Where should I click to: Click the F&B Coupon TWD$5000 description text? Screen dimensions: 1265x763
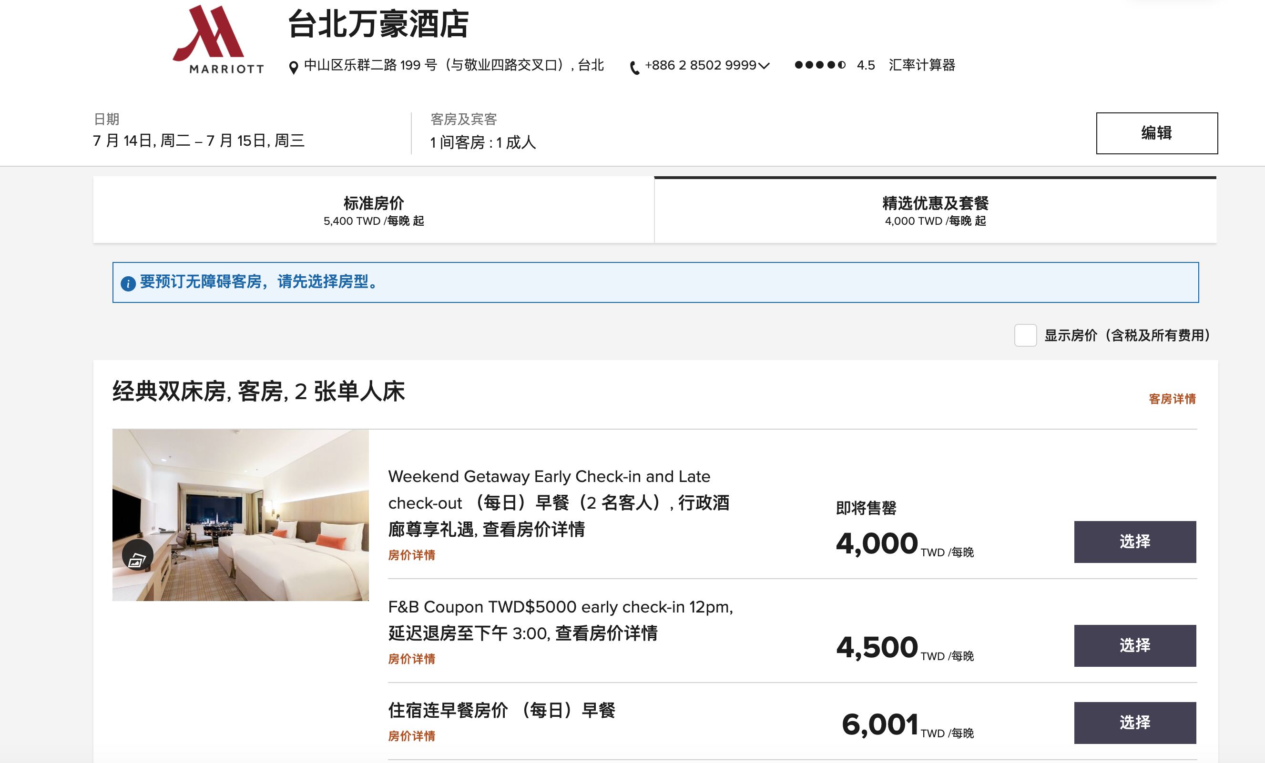click(561, 620)
